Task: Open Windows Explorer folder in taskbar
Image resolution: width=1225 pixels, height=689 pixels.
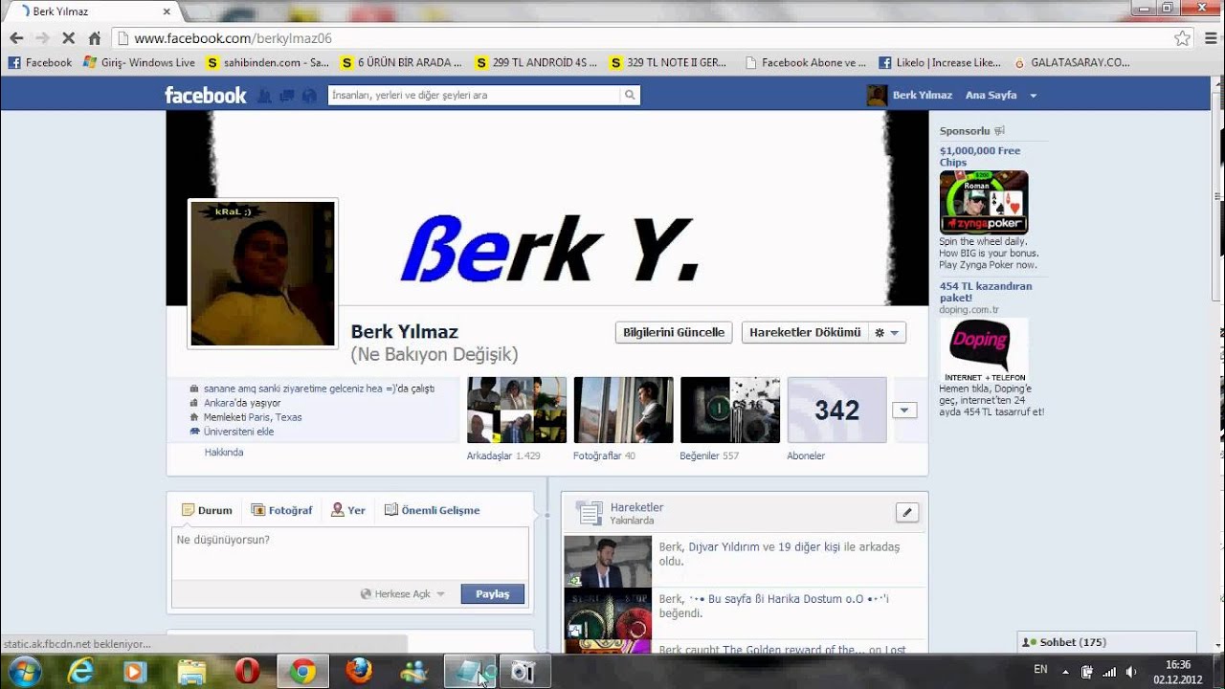Action: [192, 672]
